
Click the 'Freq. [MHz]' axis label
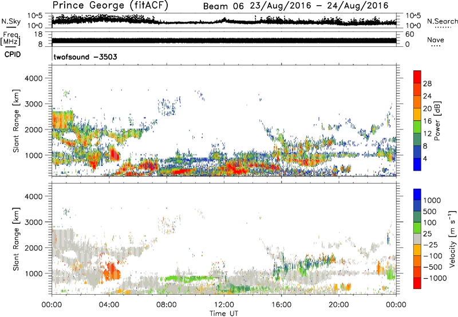[11, 38]
